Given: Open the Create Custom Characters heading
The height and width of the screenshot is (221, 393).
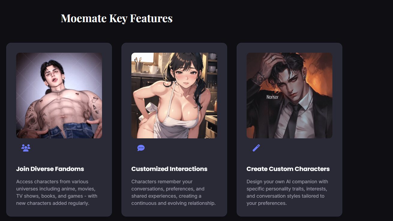Looking at the screenshot, I should [288, 169].
